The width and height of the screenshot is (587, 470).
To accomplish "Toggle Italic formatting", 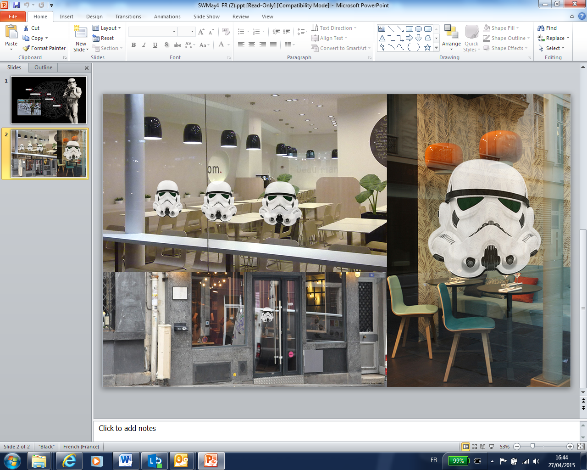I will coord(144,45).
